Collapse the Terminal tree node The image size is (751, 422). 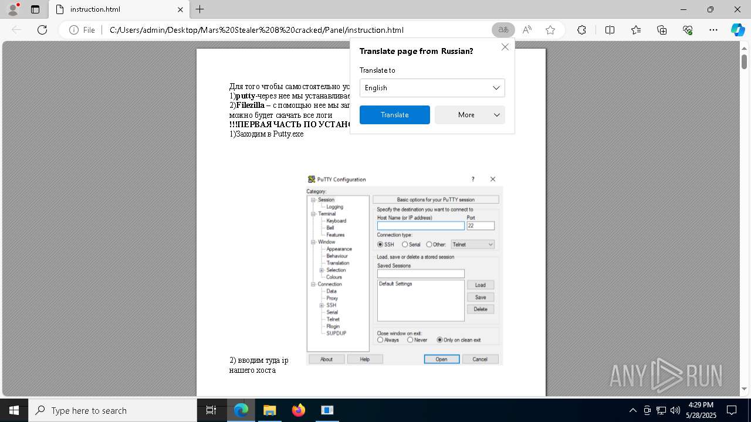313,214
